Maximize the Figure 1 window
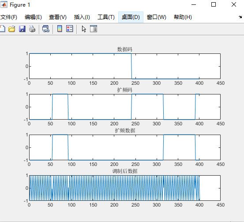Screen dimensions: 244x222 click(x=214, y=4)
